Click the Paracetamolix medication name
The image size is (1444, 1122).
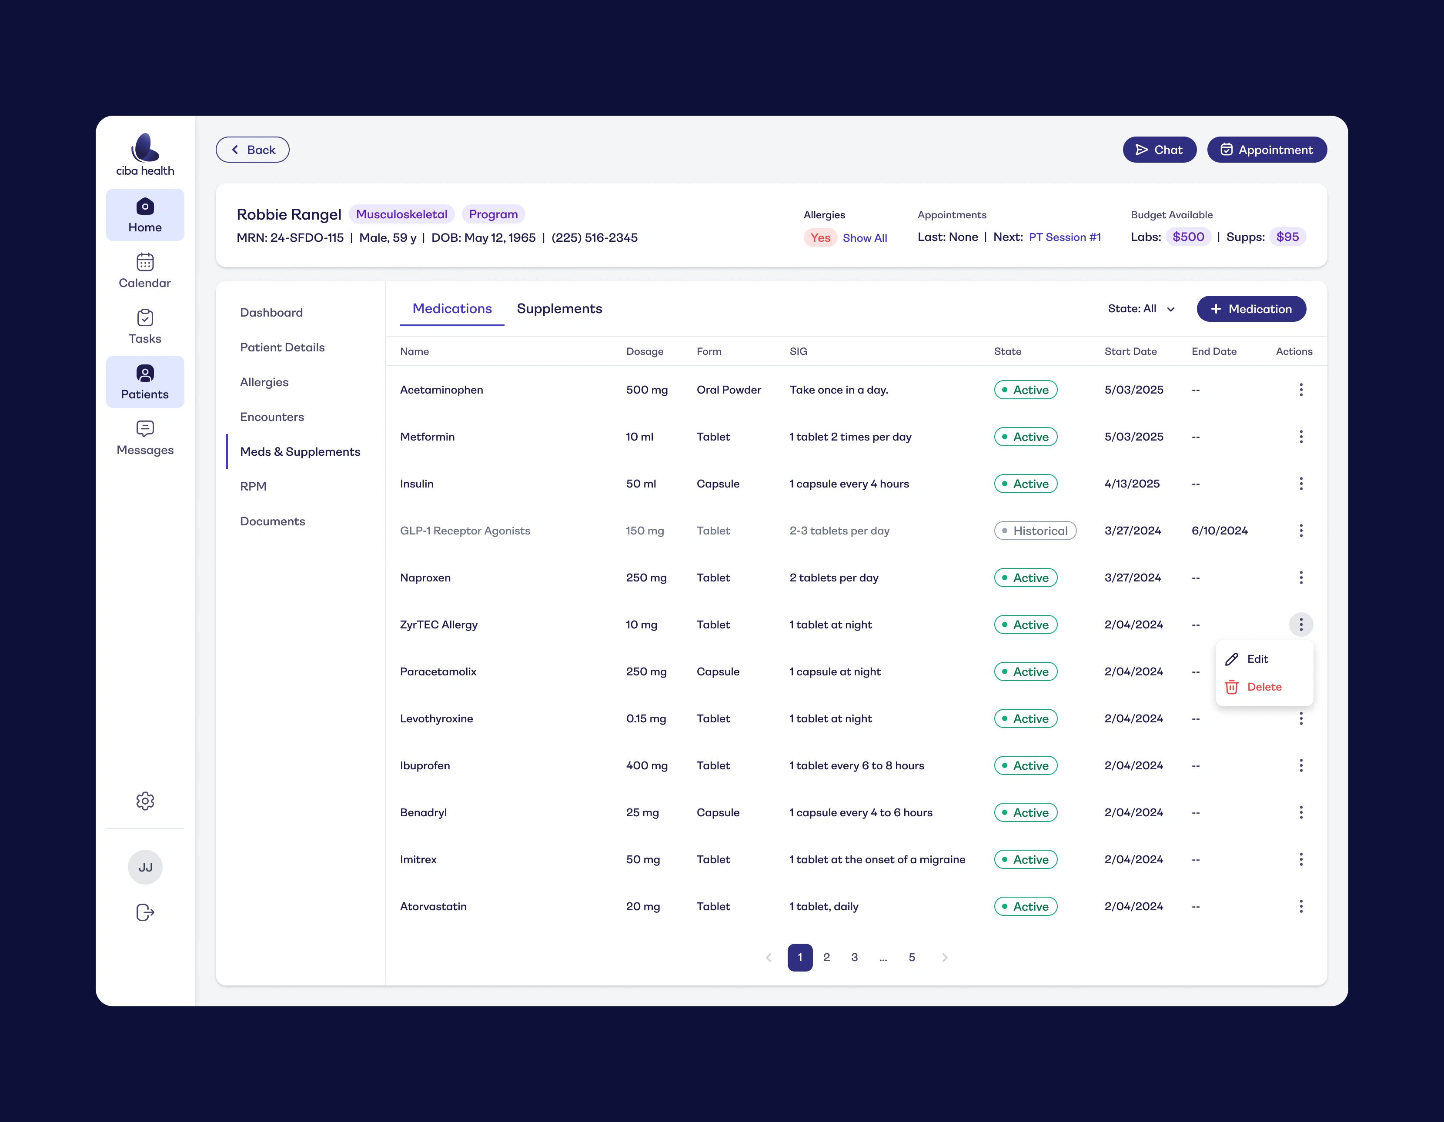[x=438, y=672]
